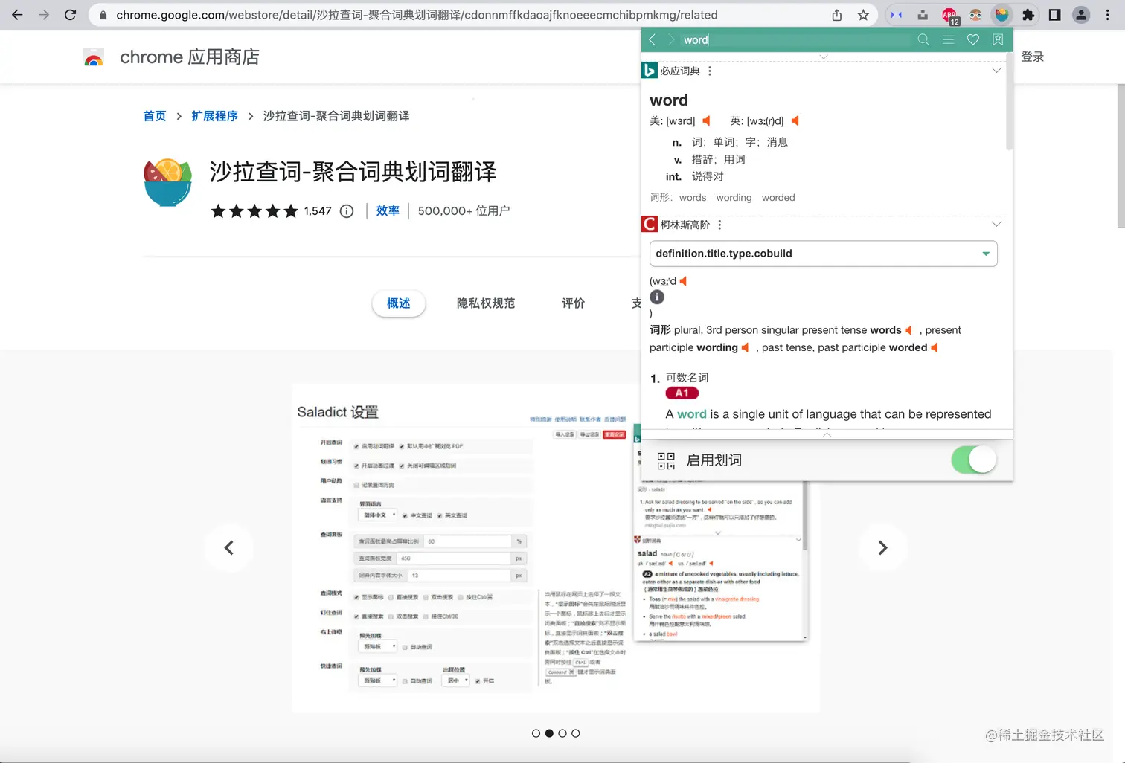Image resolution: width=1125 pixels, height=763 pixels.
Task: Play pronunciation of 'worded'
Action: click(935, 347)
